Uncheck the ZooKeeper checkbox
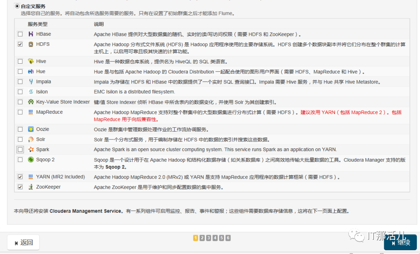 pos(20,187)
